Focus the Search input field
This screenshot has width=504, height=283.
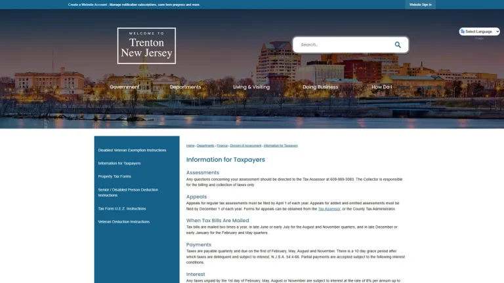tap(344, 45)
